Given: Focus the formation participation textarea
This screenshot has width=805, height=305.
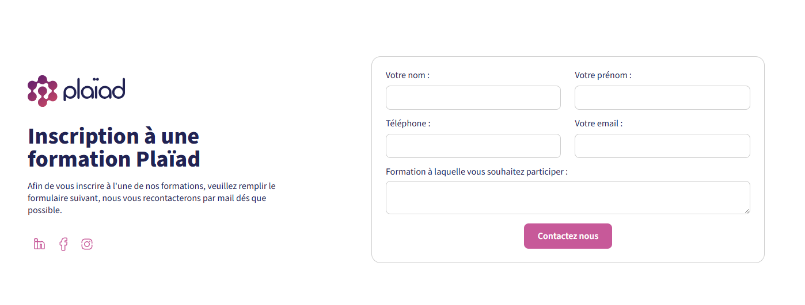Looking at the screenshot, I should 567,198.
